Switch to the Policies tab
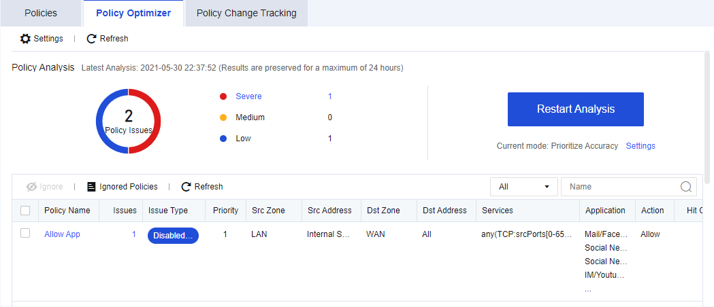Screen dimensions: 714x307 (x=41, y=13)
